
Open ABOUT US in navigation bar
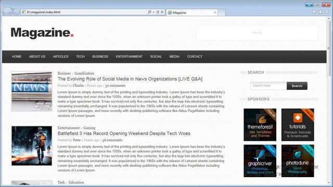(x=37, y=57)
